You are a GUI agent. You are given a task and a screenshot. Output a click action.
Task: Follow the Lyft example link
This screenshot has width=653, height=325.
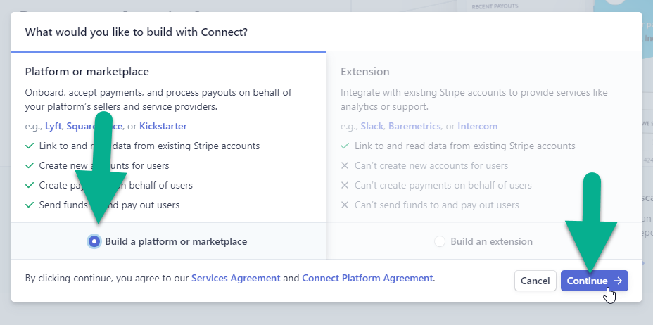54,126
